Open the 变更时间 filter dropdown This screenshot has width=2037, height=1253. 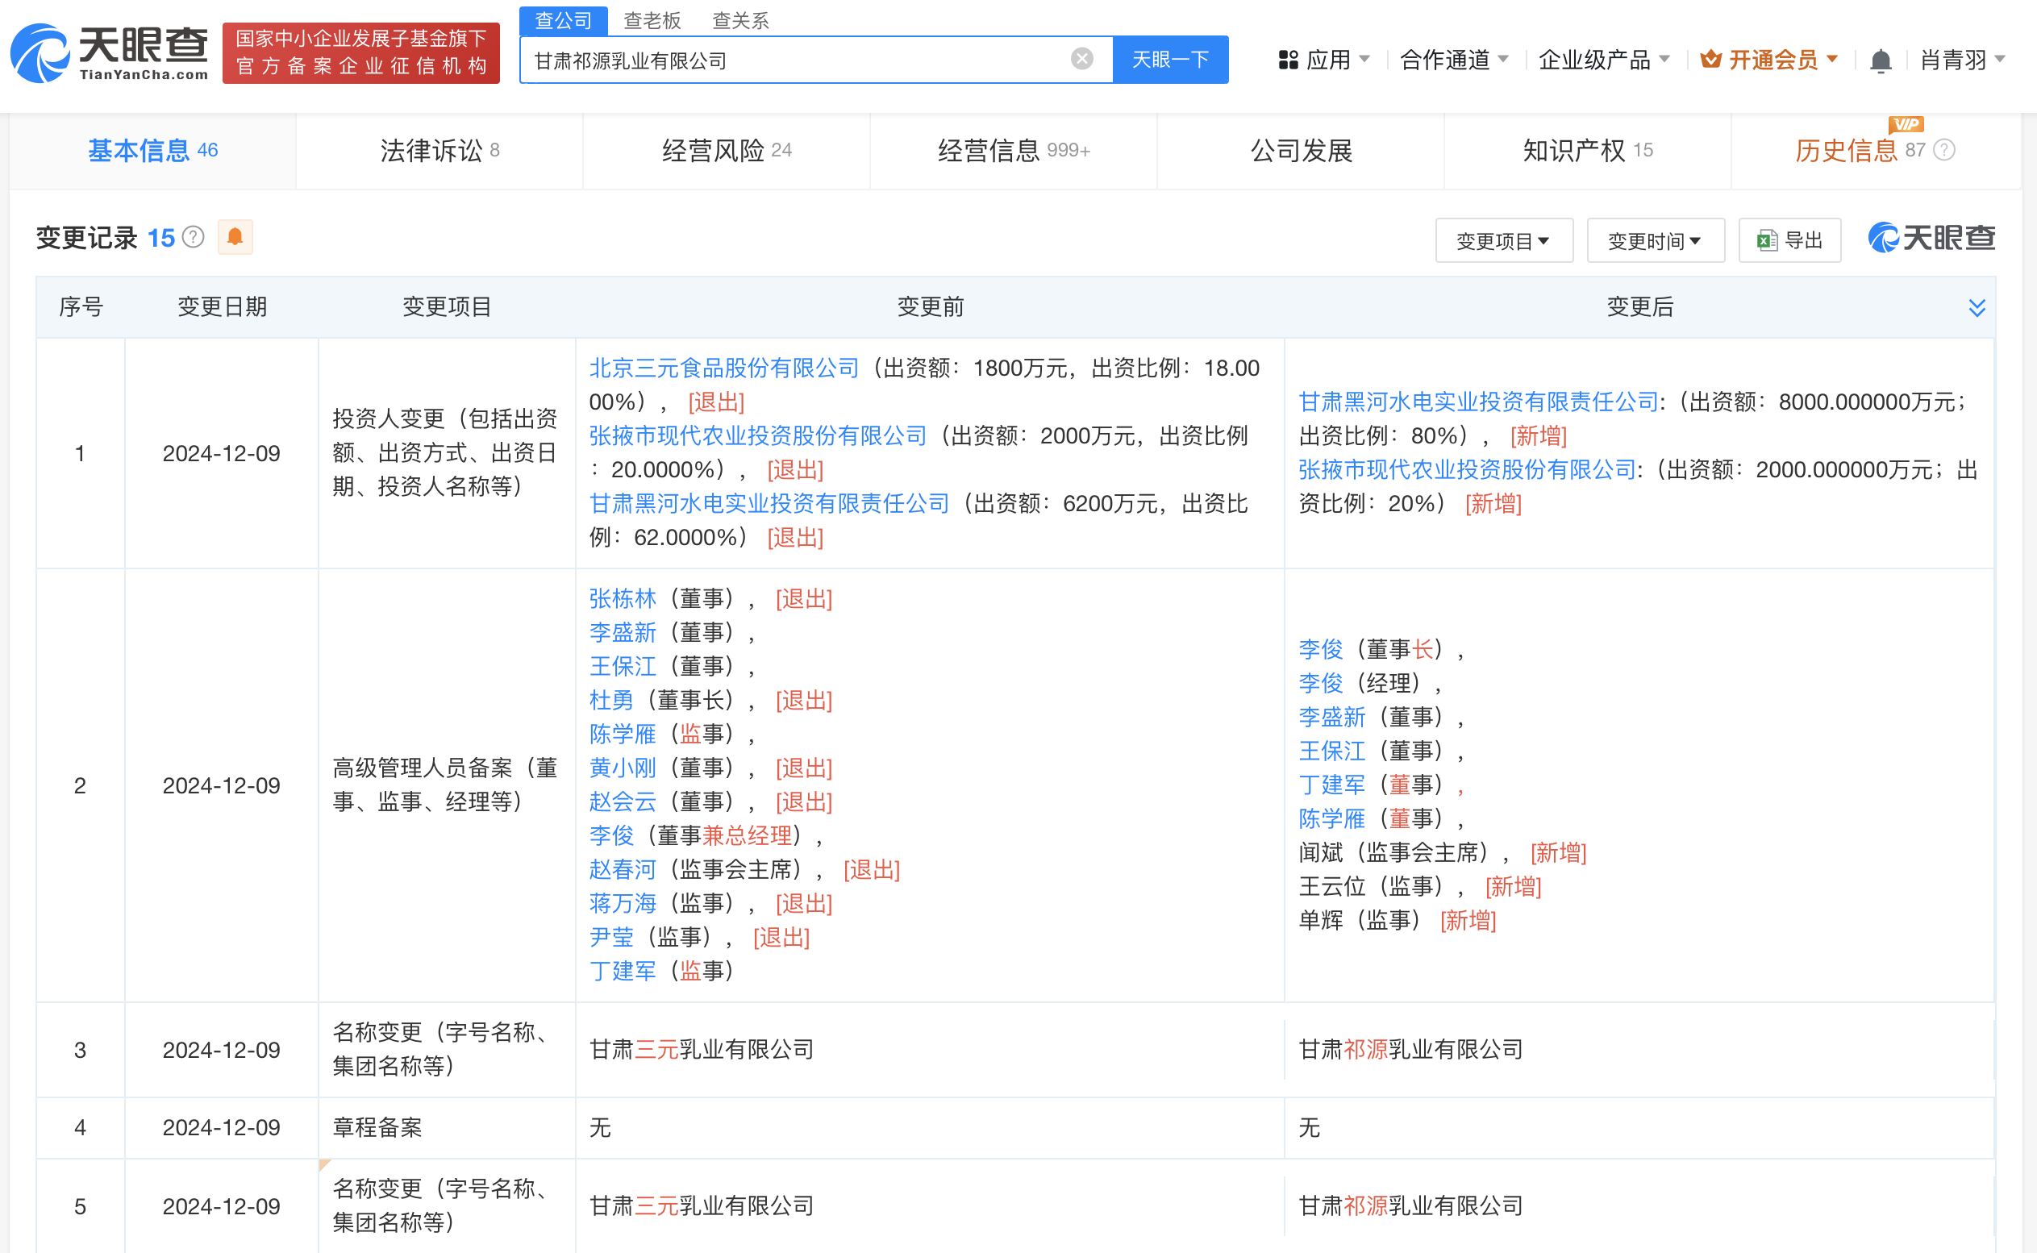1655,241
